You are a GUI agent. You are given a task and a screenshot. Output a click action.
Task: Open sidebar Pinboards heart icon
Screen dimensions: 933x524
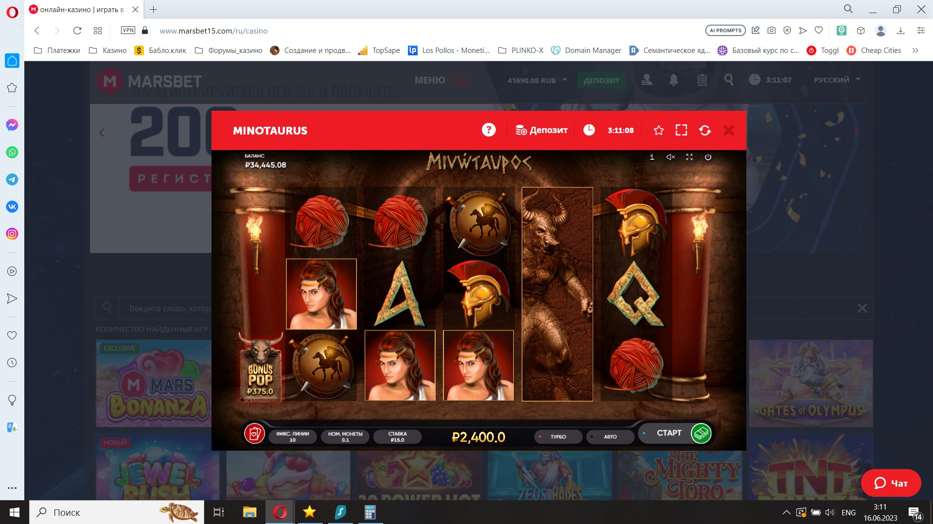(12, 335)
